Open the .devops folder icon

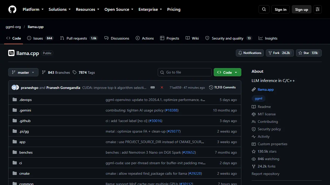pos(15,100)
